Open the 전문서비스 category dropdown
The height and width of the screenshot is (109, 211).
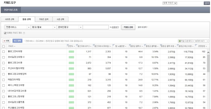click(18, 27)
